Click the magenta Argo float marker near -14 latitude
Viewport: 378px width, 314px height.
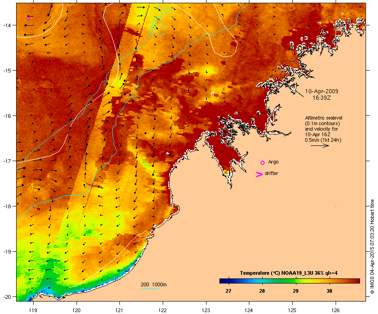(28, 18)
